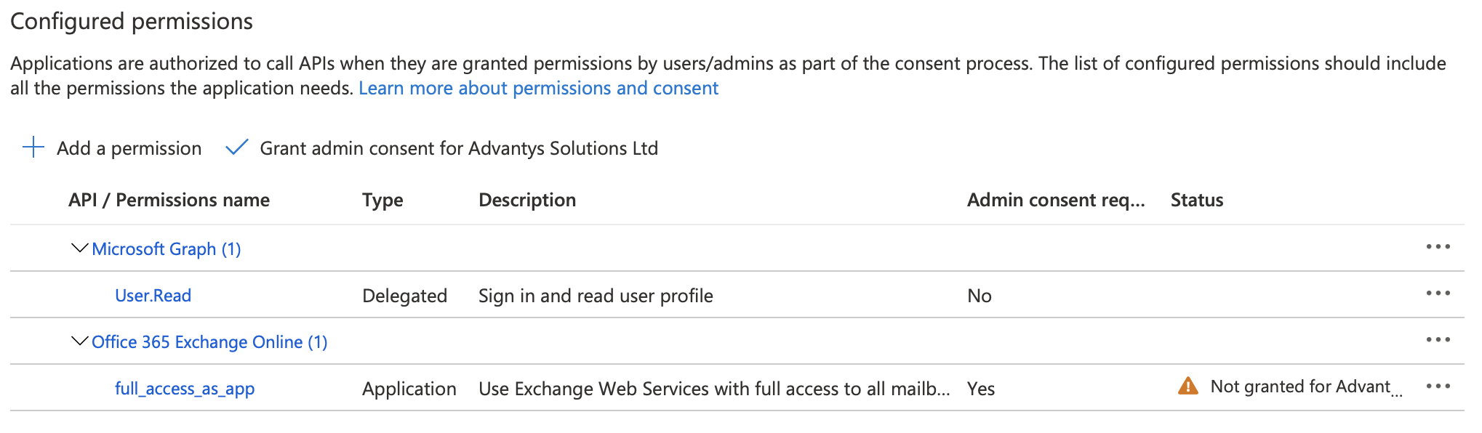Click the Not granted for Advant... status text
Screen dimensions: 1482x433
click(1300, 387)
